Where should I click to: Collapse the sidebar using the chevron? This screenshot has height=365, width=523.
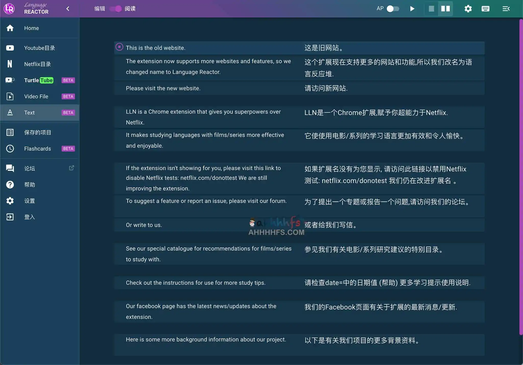(x=68, y=8)
